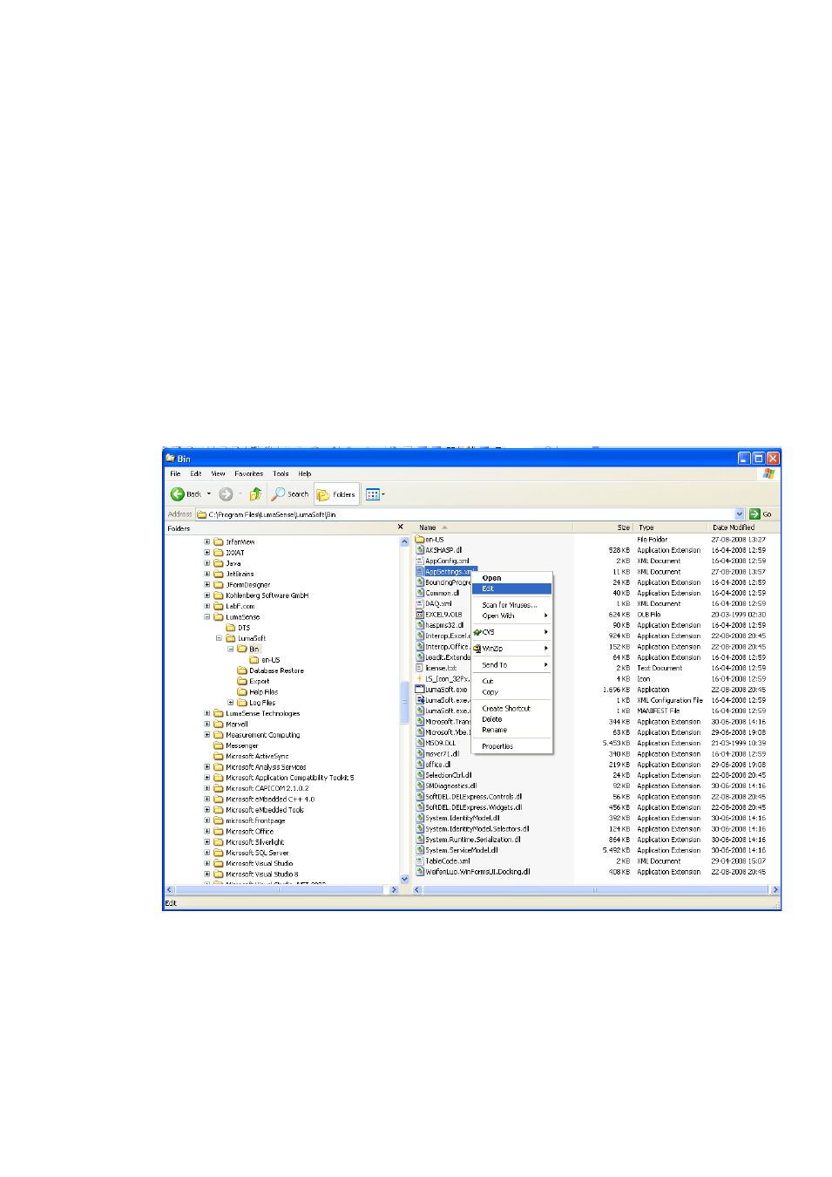Select the DTS folder in tree
Image resolution: width=832 pixels, height=1177 pixels.
238,628
